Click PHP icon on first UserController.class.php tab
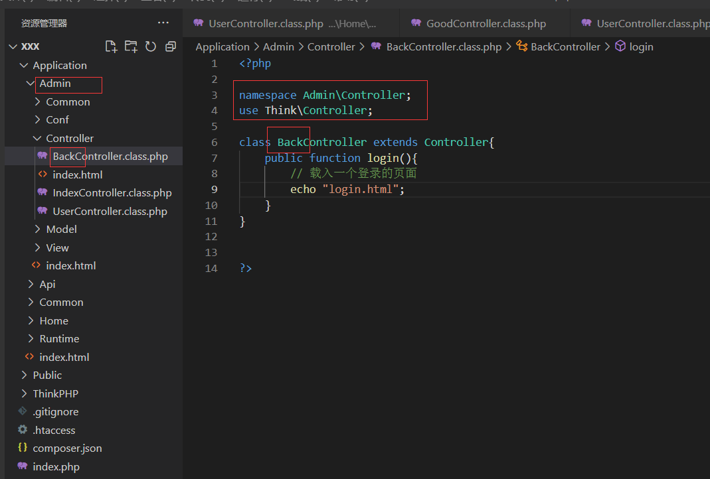Screen dimensions: 710x479 [199, 23]
